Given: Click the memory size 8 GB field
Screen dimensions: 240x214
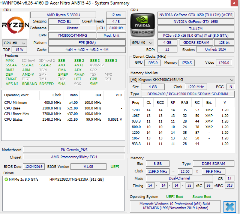Looking at the screenshot, I should tap(157, 164).
